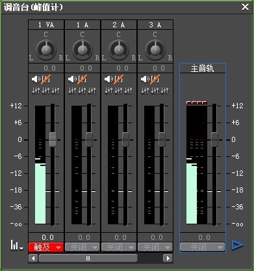Image resolution: width=254 pixels, height=271 pixels.
Task: Open the 关闭 mode dropdown for 主音轨
Action: point(203,247)
